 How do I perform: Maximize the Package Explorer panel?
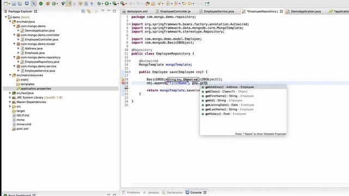[115, 11]
